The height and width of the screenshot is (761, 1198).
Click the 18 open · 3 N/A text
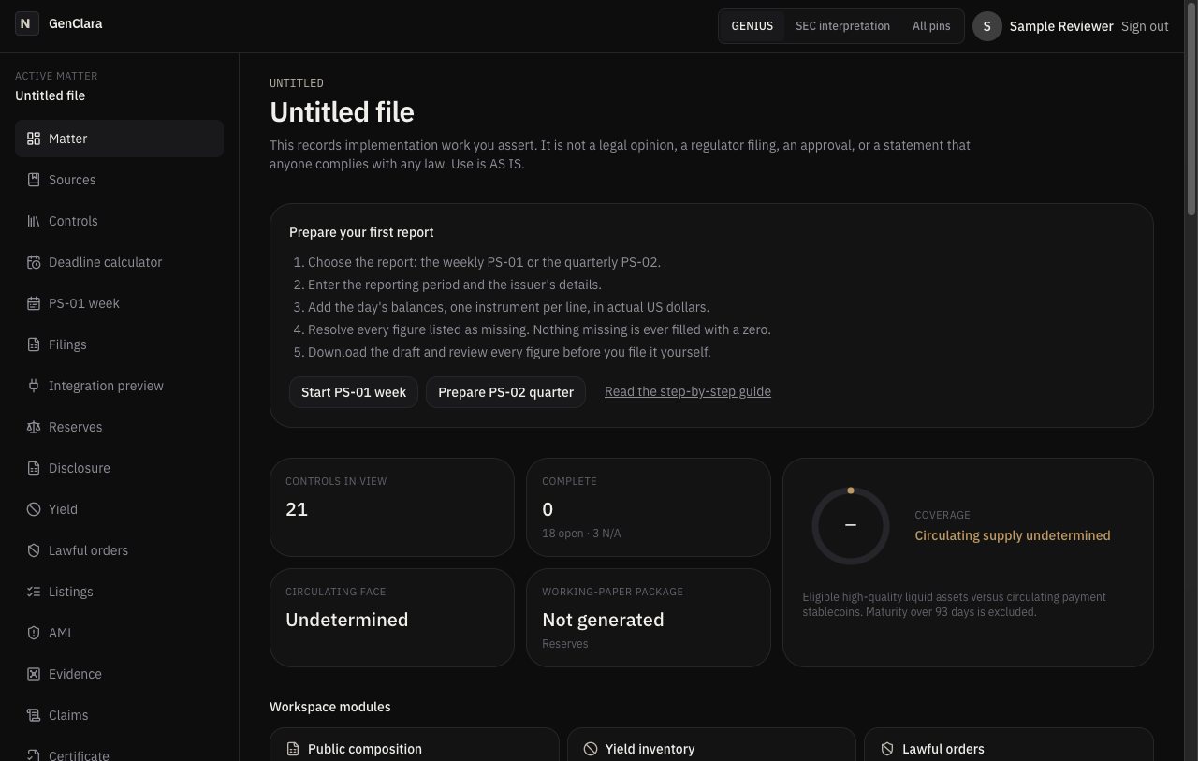coord(581,534)
